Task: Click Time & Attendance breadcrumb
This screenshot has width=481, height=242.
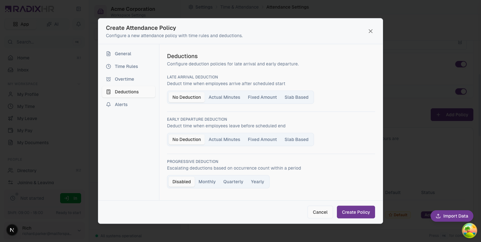Action: [x=240, y=7]
